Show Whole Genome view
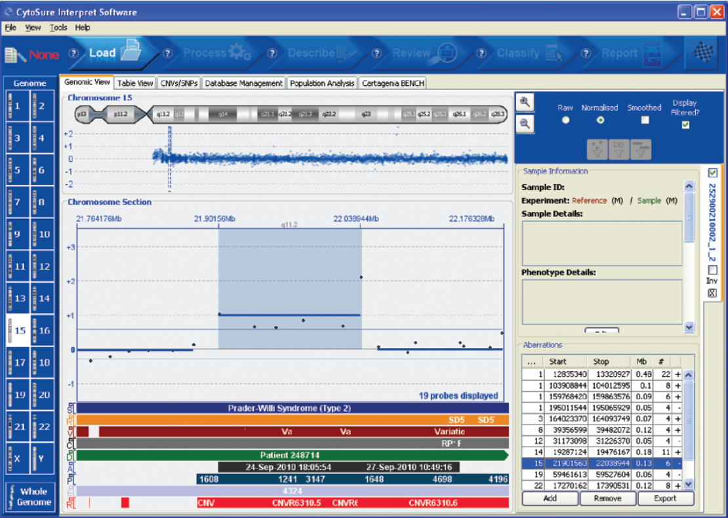728x518 pixels. pyautogui.click(x=30, y=496)
